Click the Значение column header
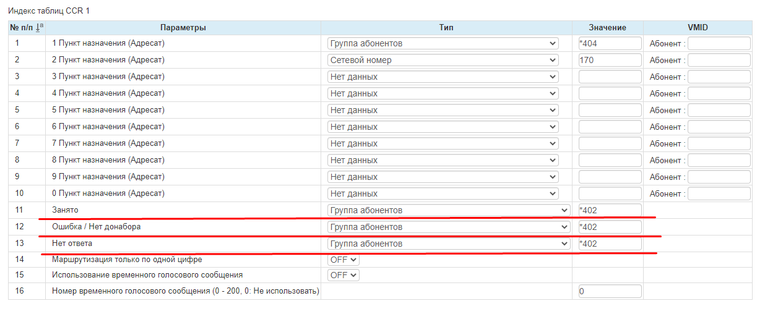Screen dimensions: 765x314 click(607, 27)
